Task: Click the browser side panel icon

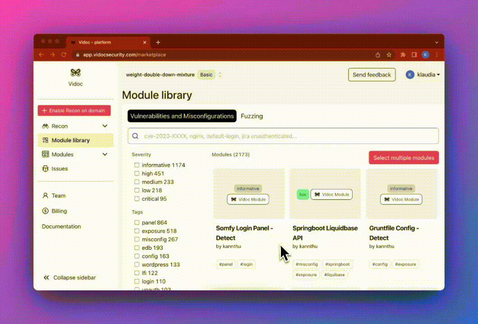Action: pyautogui.click(x=414, y=55)
